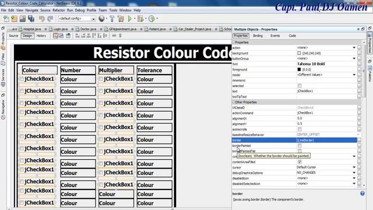The image size is (373, 210).
Task: Open the Events tab in Properties window
Action: [275, 36]
